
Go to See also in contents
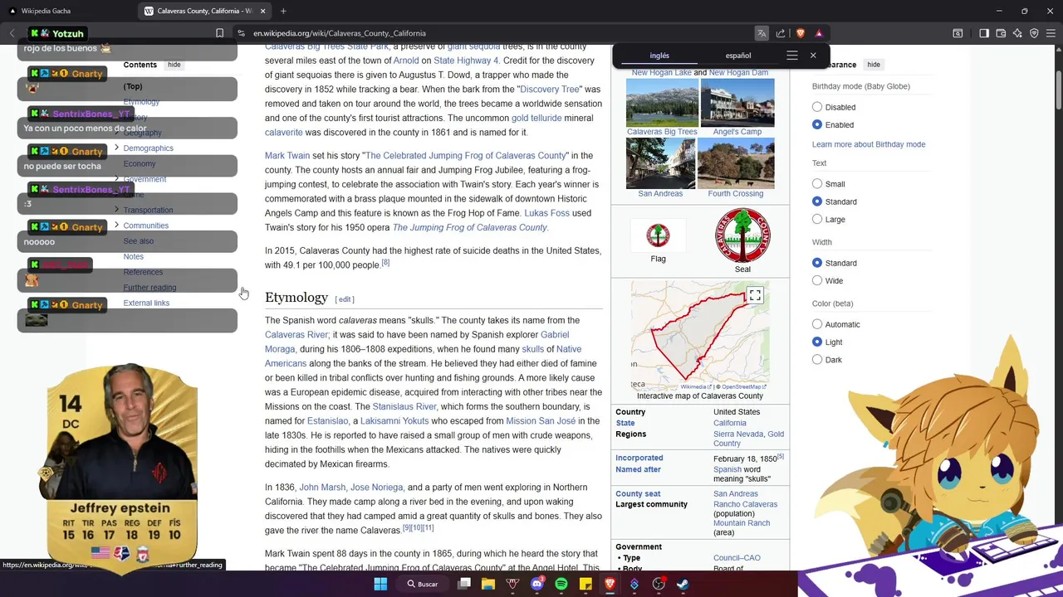[x=138, y=241]
